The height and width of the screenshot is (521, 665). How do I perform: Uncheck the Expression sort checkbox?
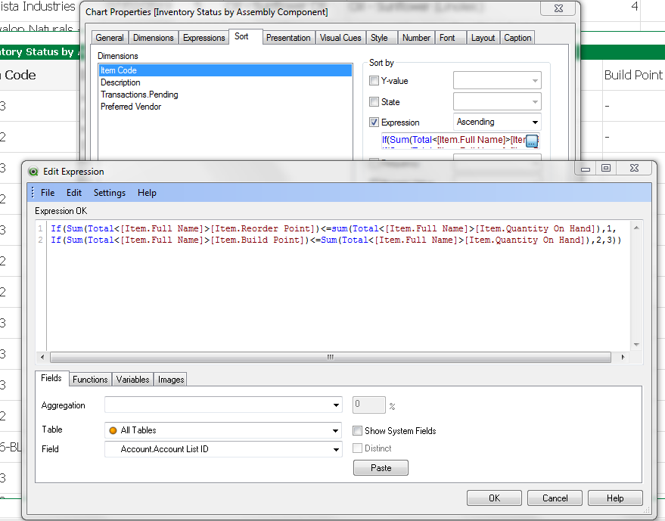374,122
